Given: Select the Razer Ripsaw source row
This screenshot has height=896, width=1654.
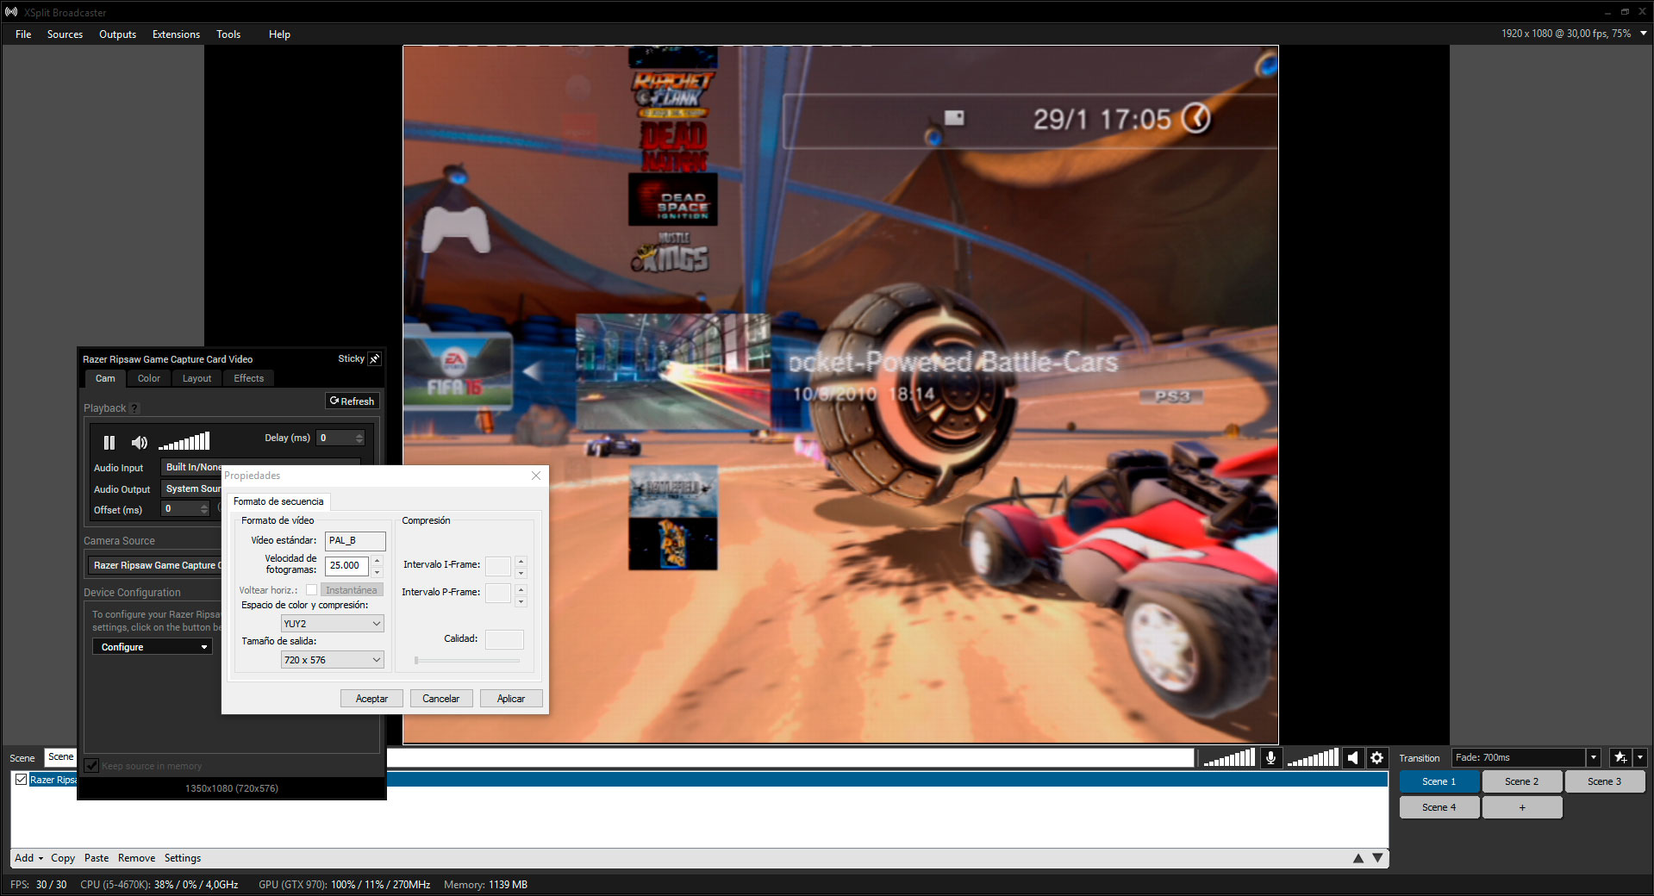Looking at the screenshot, I should coord(698,780).
